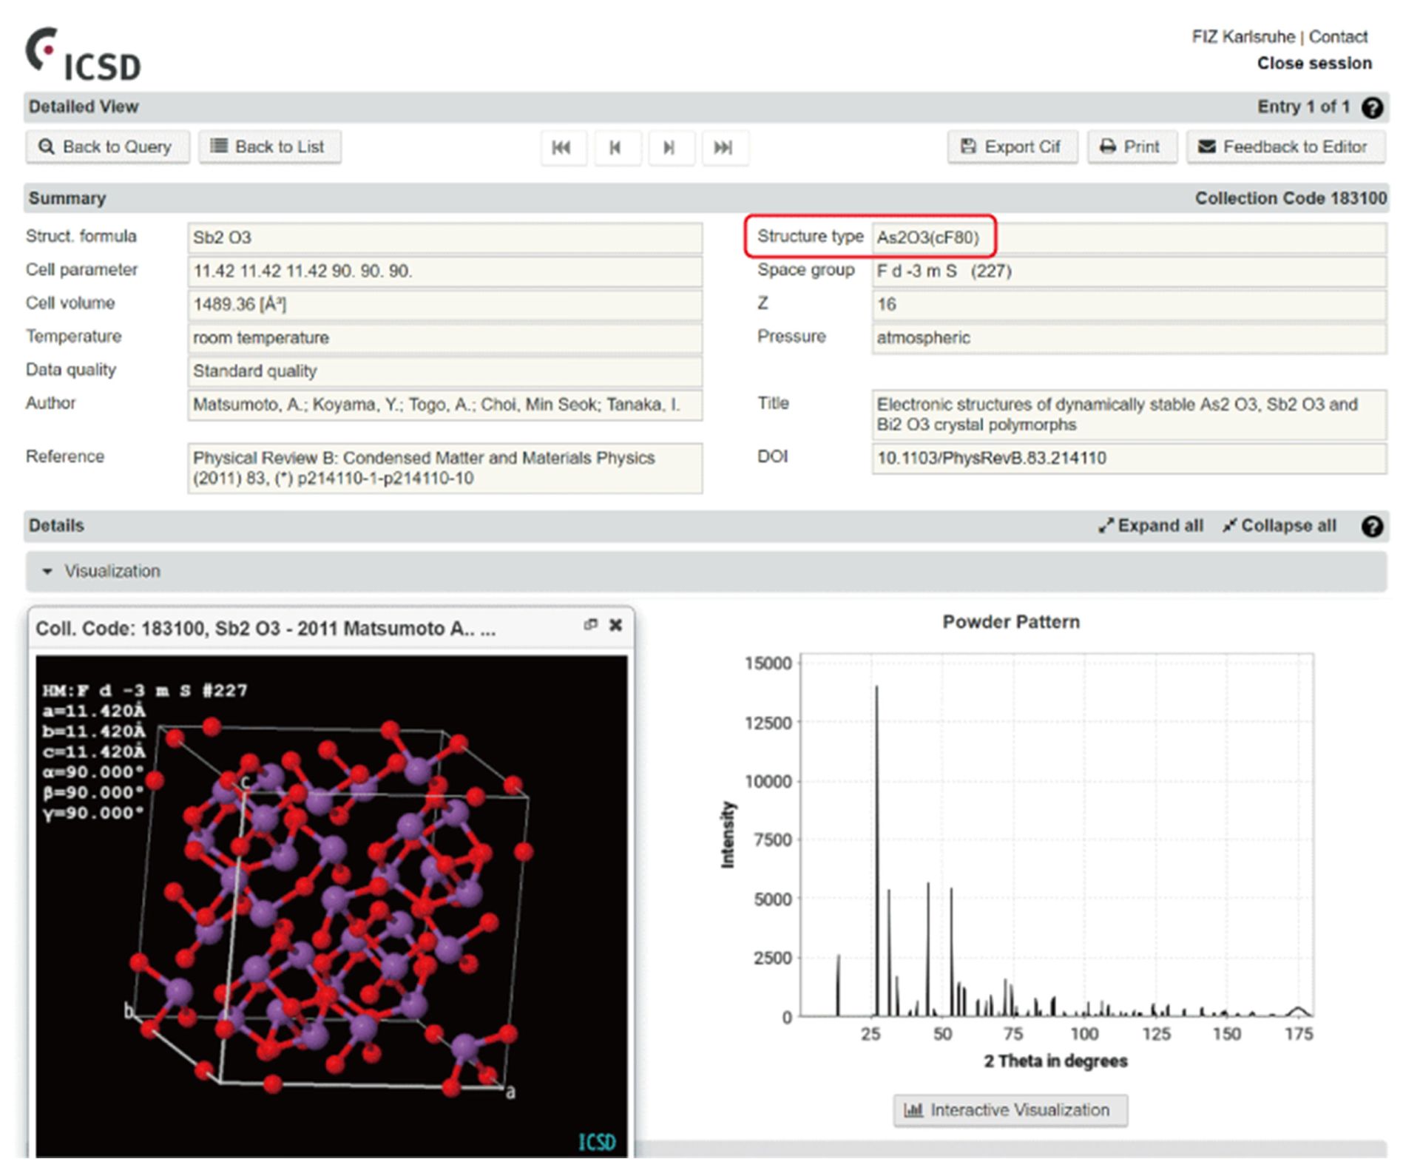Send Feedback to Editor

click(x=1286, y=146)
